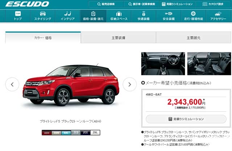
Task: Choose the A9L blue color swatch
Action: [x=66, y=133]
